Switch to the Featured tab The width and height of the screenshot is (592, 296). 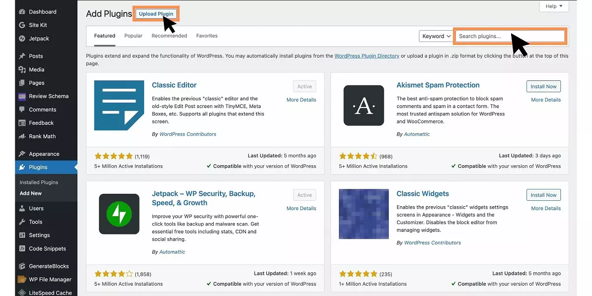105,36
